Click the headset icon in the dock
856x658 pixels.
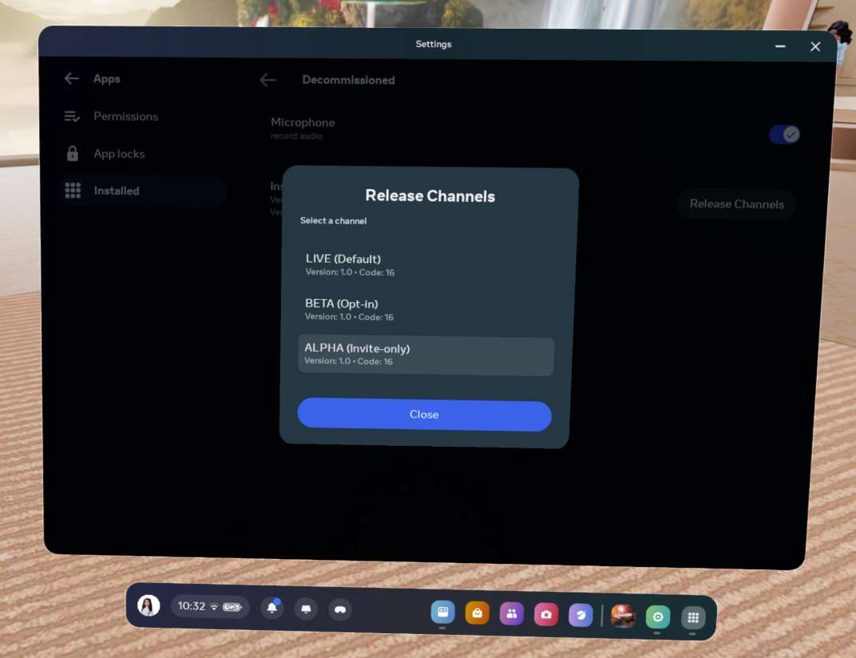click(340, 609)
